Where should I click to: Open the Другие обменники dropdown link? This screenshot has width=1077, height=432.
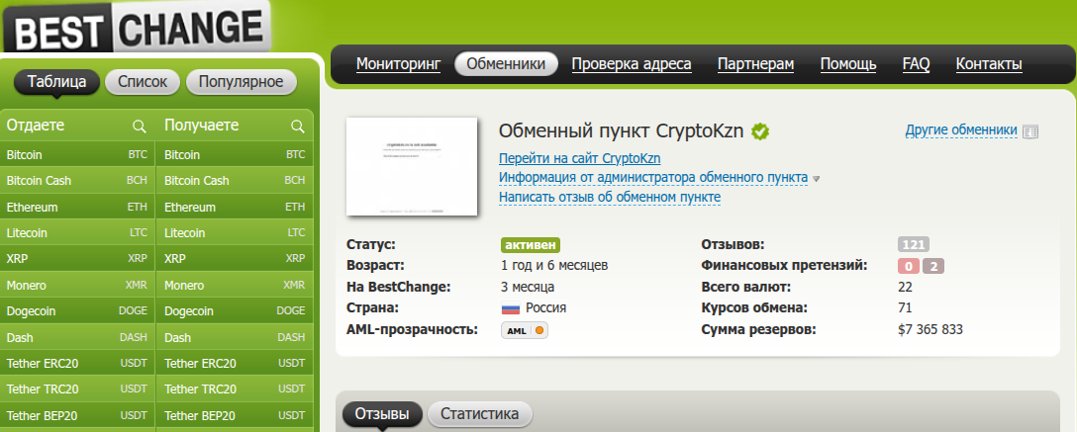(961, 130)
